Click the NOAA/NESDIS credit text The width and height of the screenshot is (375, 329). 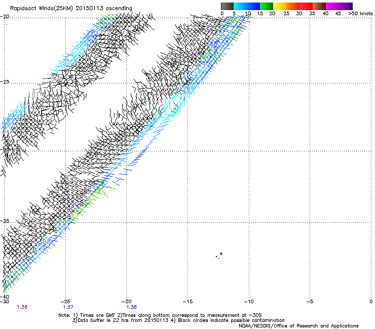(298, 326)
